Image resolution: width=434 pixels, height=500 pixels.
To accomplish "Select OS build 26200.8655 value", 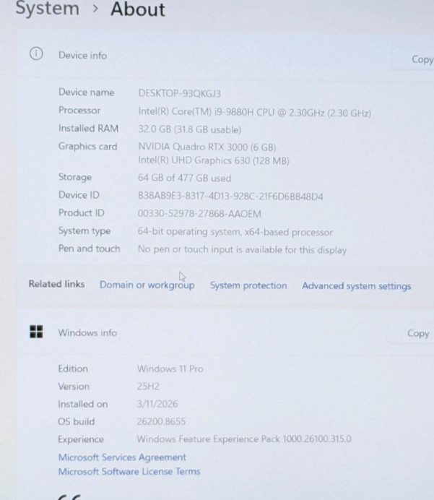I will (161, 421).
